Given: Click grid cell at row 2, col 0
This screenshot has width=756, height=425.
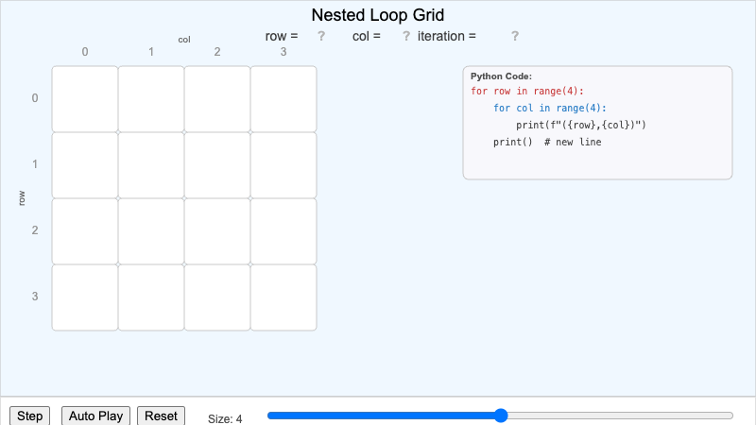Looking at the screenshot, I should coord(85,231).
